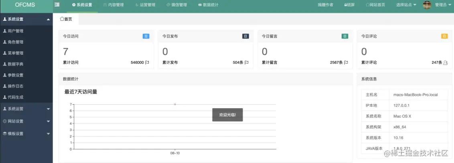Click the 数据统计 panel header

coord(206,79)
